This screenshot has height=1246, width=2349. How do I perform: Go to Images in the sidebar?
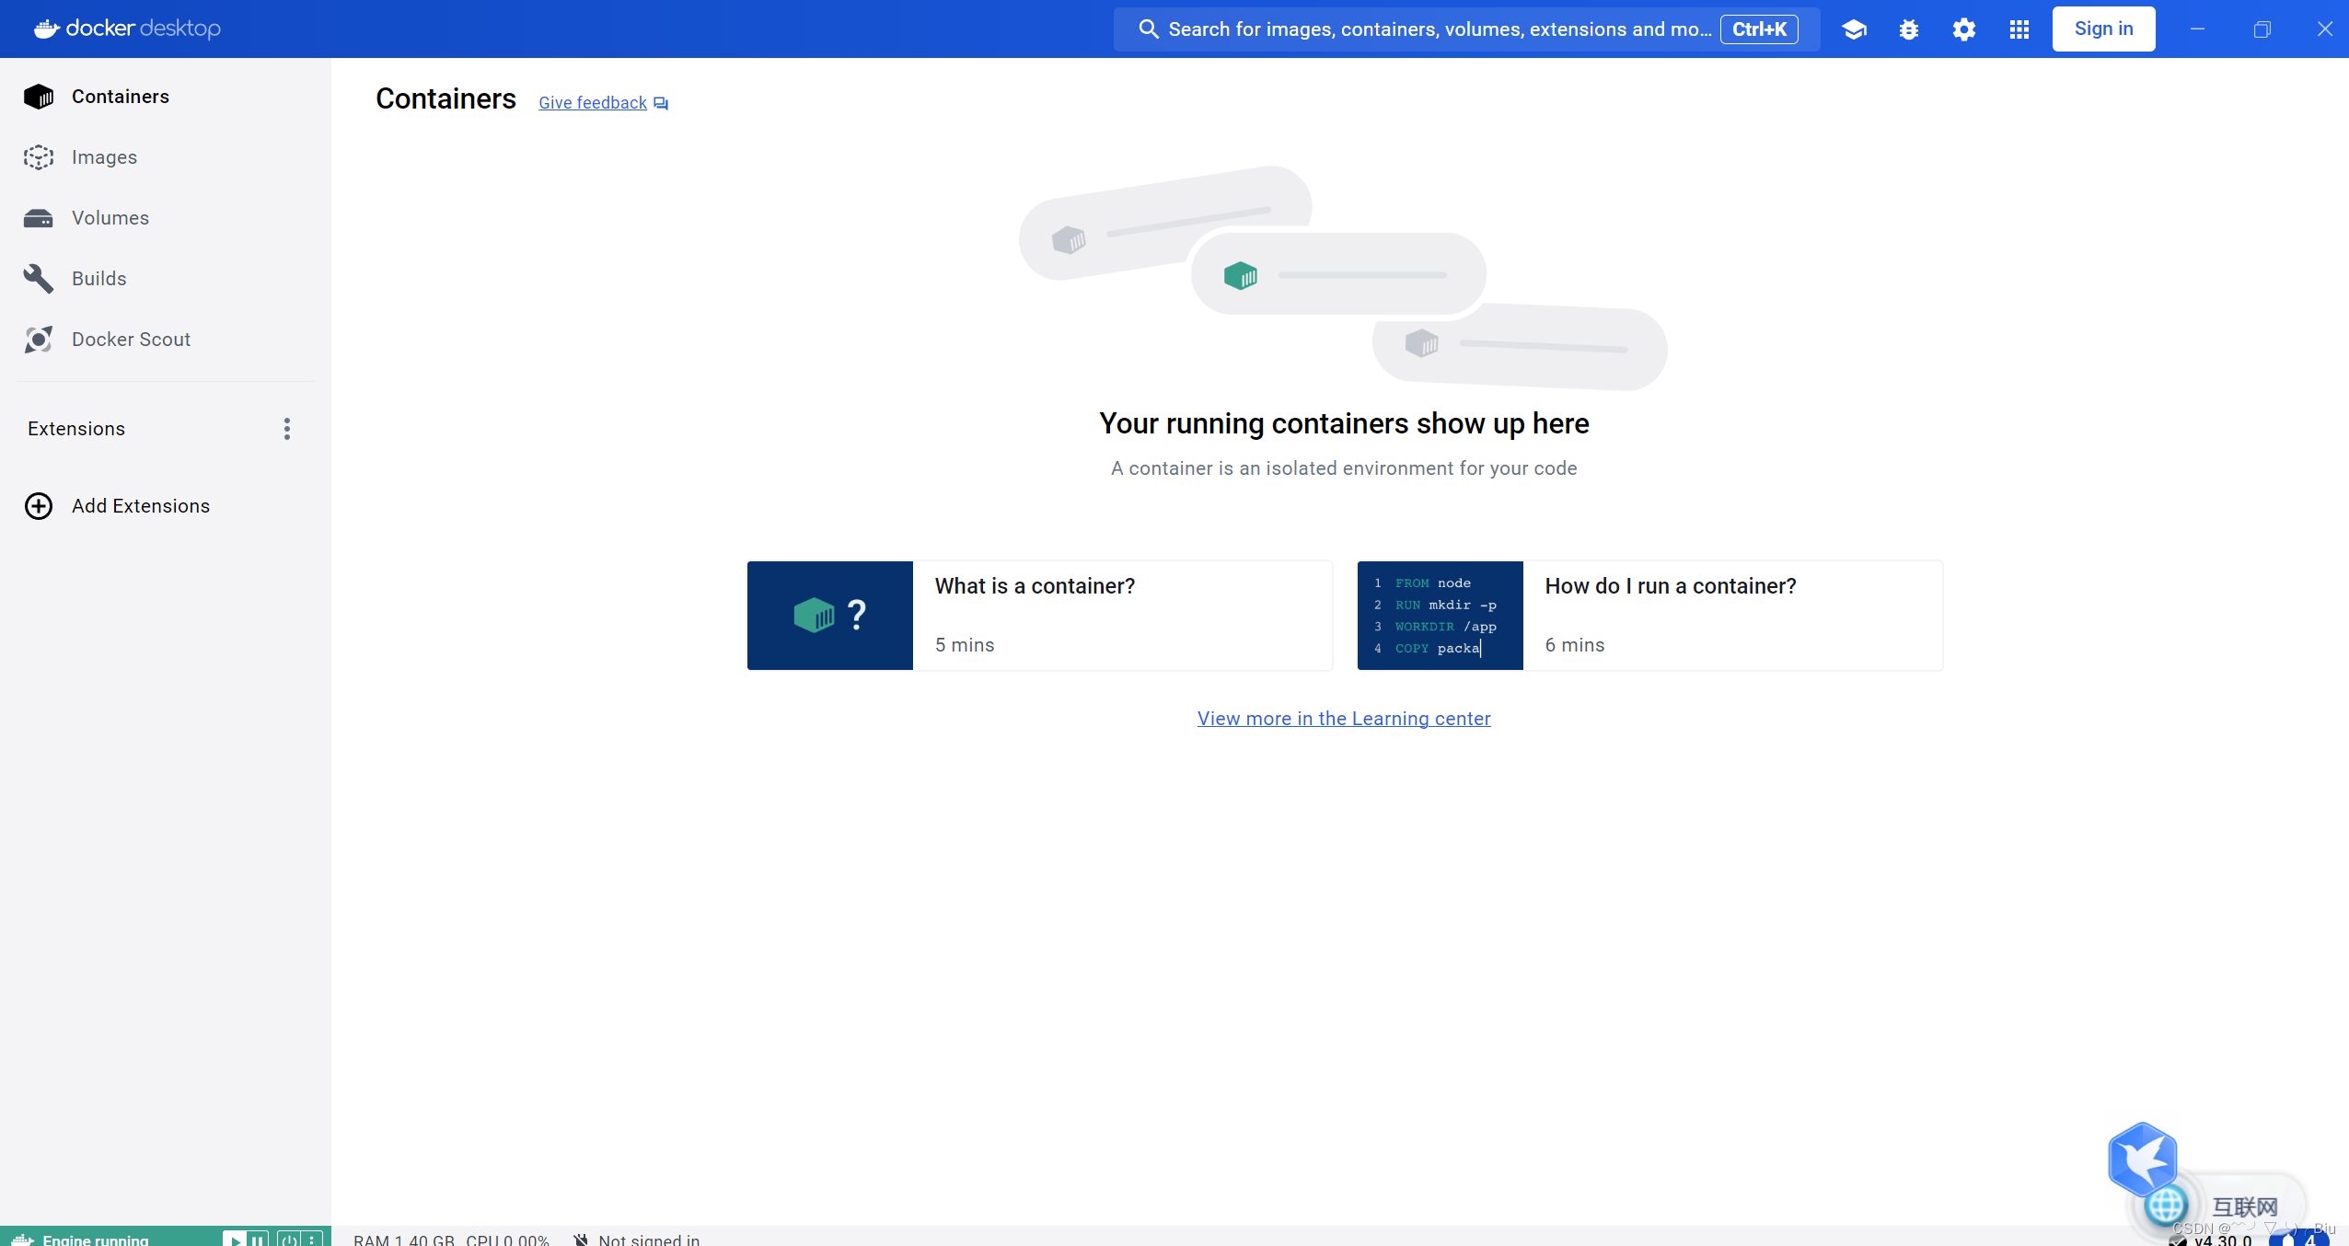click(104, 157)
